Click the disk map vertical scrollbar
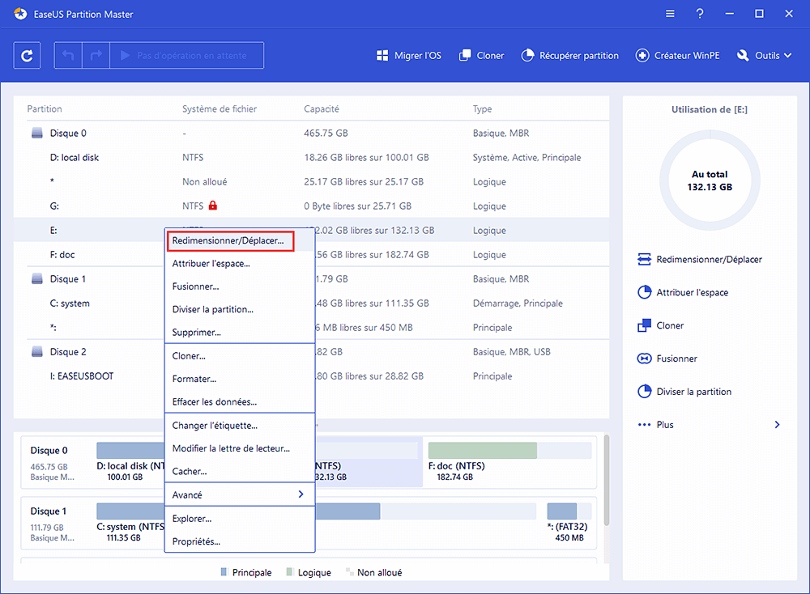810x594 pixels. click(x=606, y=480)
